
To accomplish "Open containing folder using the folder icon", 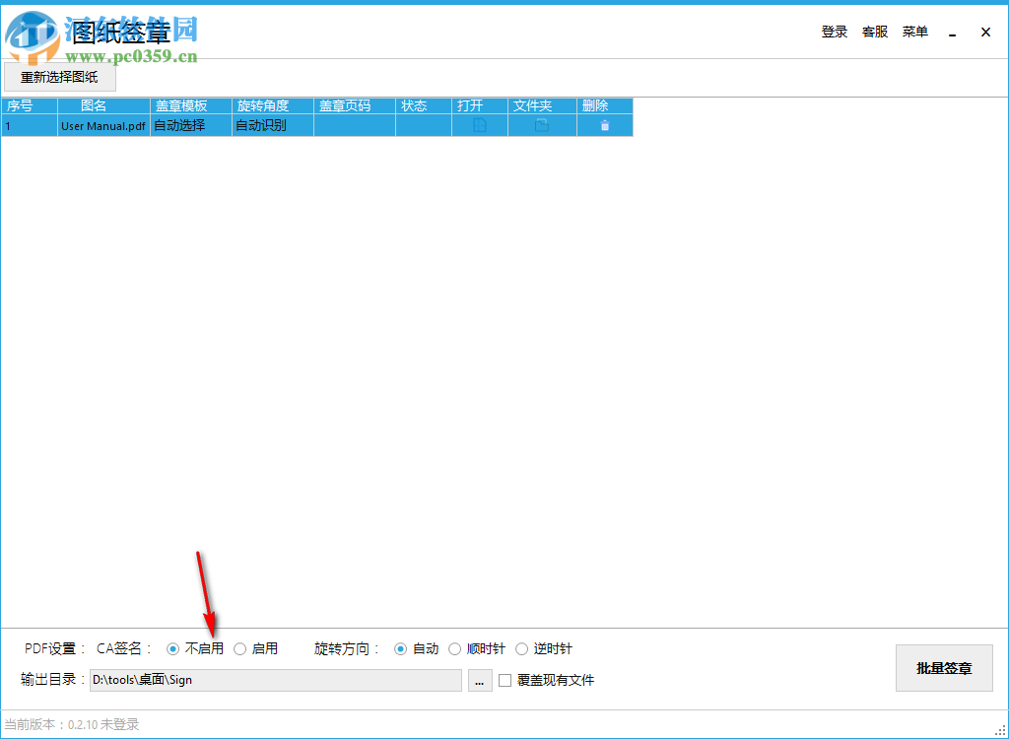I will (541, 126).
